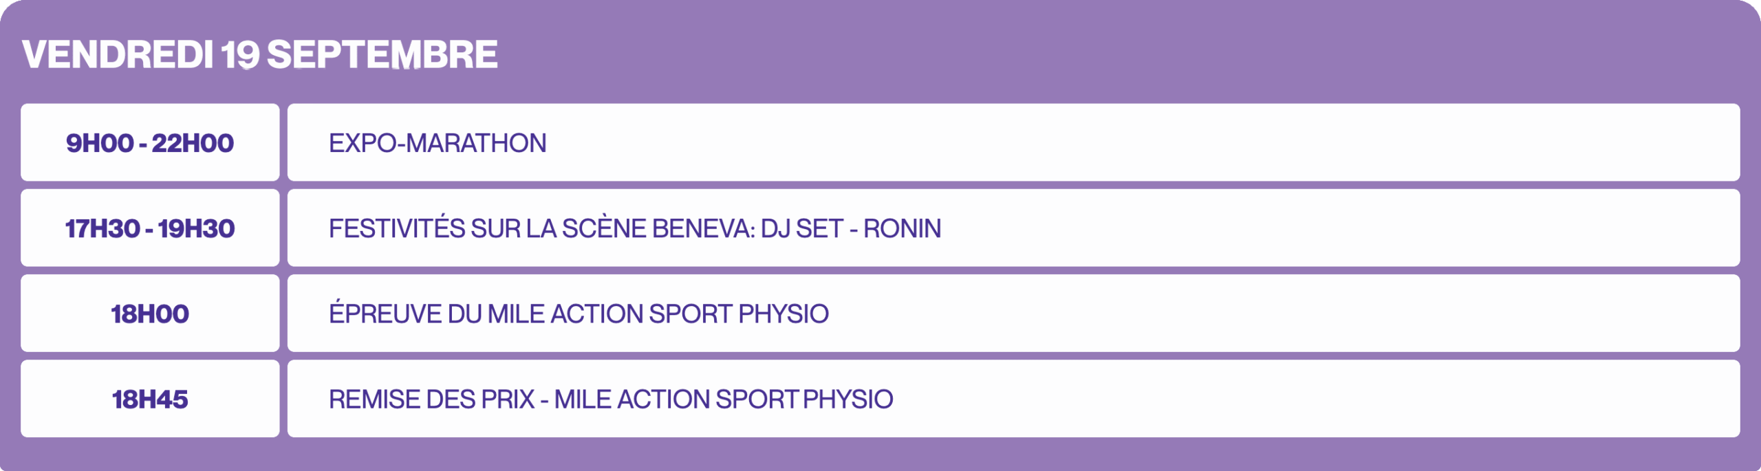
Task: Click the 17H30 start time
Action: click(102, 228)
